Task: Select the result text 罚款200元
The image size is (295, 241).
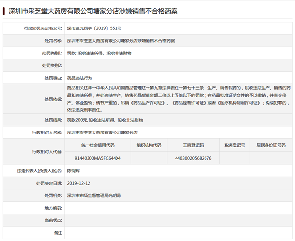Action: pos(77,120)
